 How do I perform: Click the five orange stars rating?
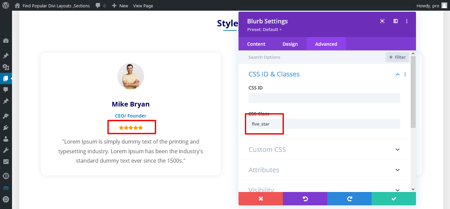(x=131, y=128)
